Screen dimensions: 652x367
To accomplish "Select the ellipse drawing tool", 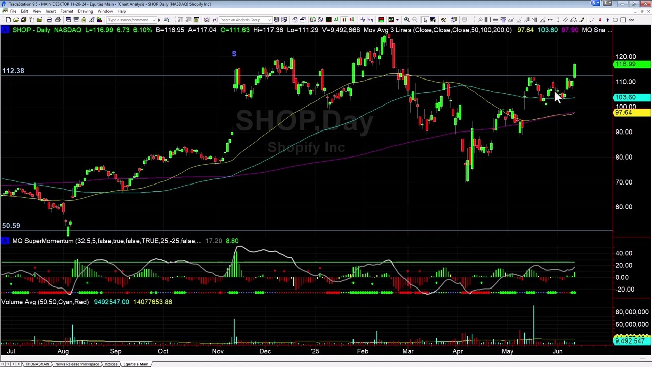I will 615,20.
